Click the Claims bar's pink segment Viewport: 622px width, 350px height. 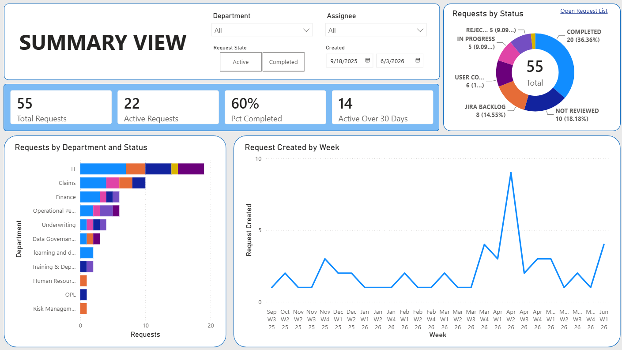[x=113, y=183]
